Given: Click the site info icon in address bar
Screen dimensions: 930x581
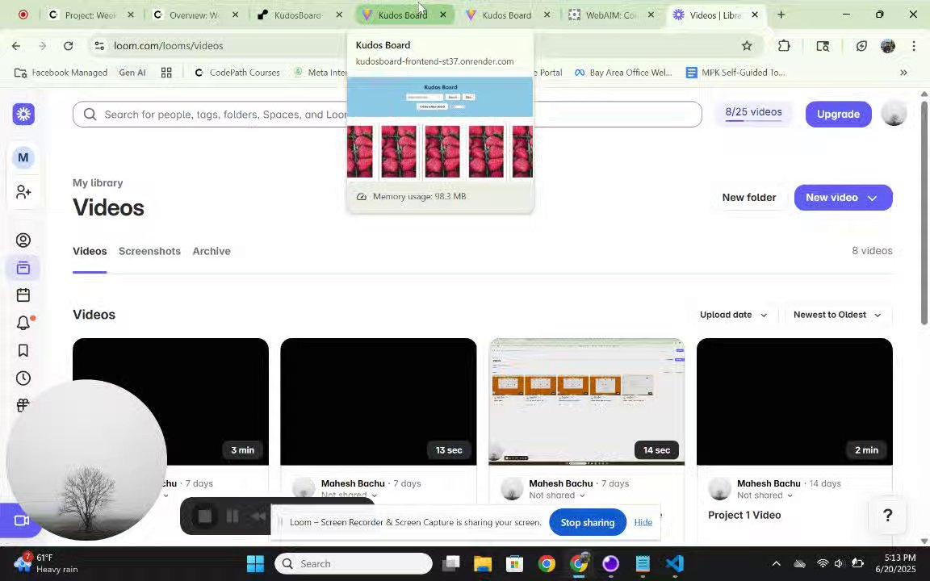Looking at the screenshot, I should [x=99, y=46].
